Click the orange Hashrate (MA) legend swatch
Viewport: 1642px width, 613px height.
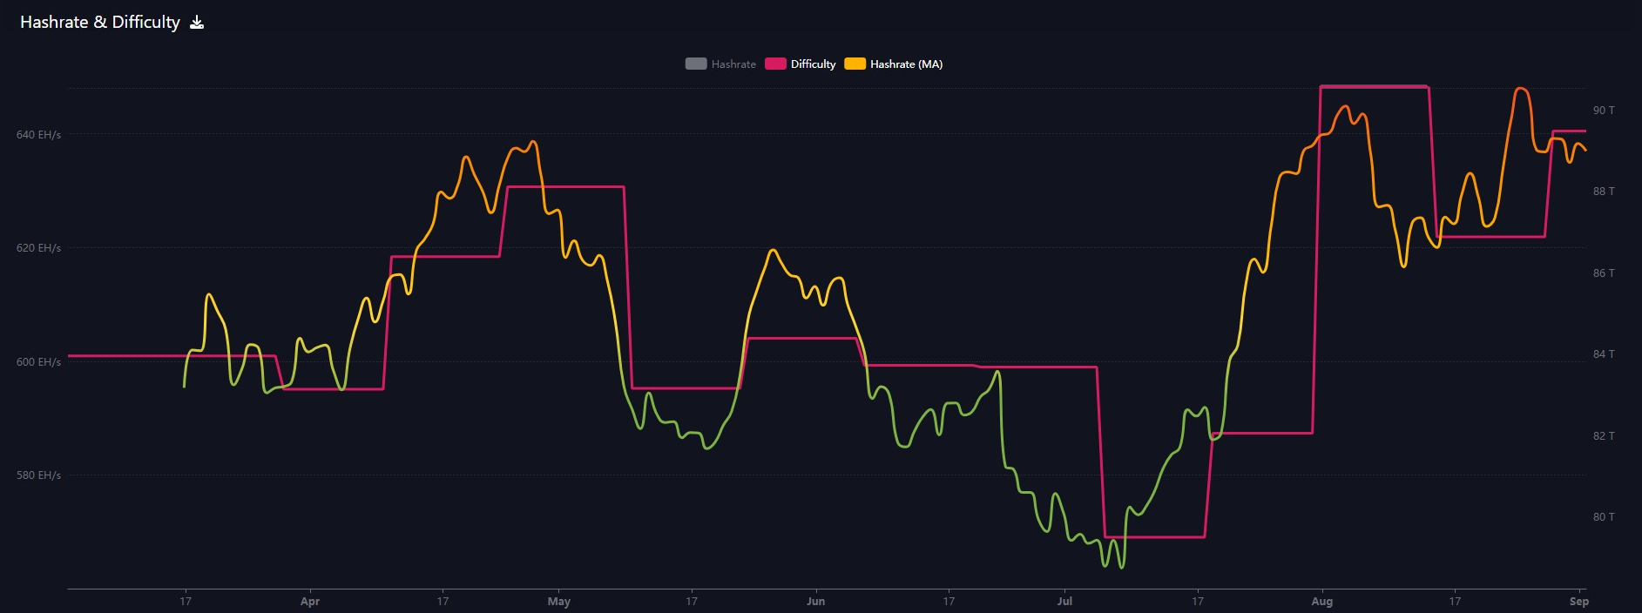[x=855, y=64]
